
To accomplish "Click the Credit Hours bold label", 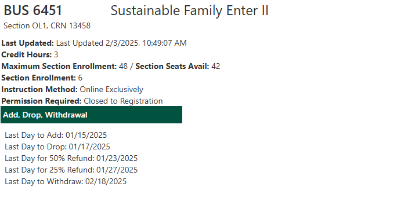I will tap(27, 55).
